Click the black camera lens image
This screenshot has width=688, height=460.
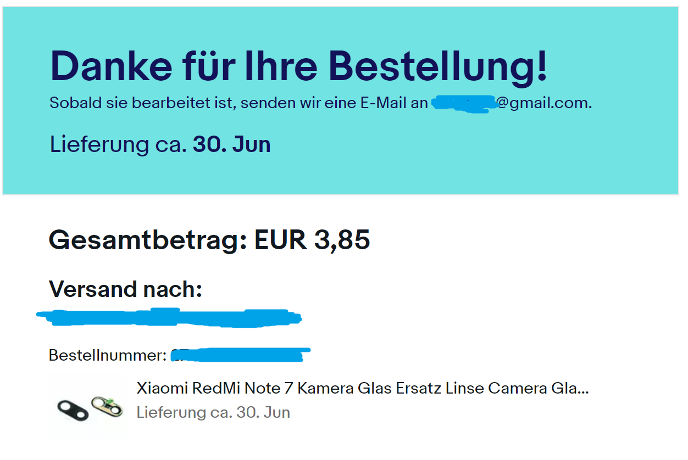[73, 411]
